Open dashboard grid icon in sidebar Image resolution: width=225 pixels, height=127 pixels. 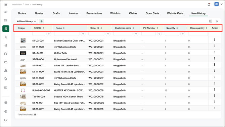tap(6, 12)
